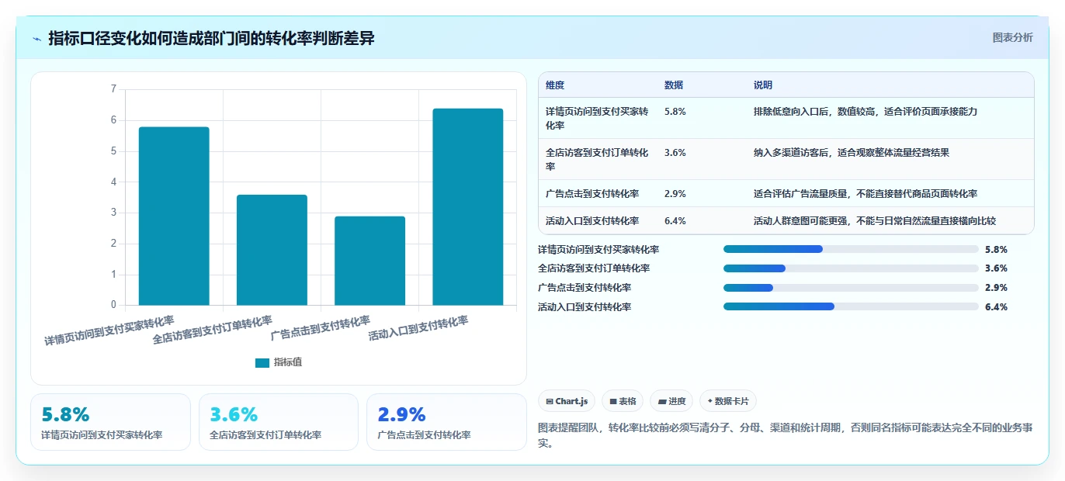
Task: Click progress list label 活动入口到支付转化率
Action: (x=585, y=307)
